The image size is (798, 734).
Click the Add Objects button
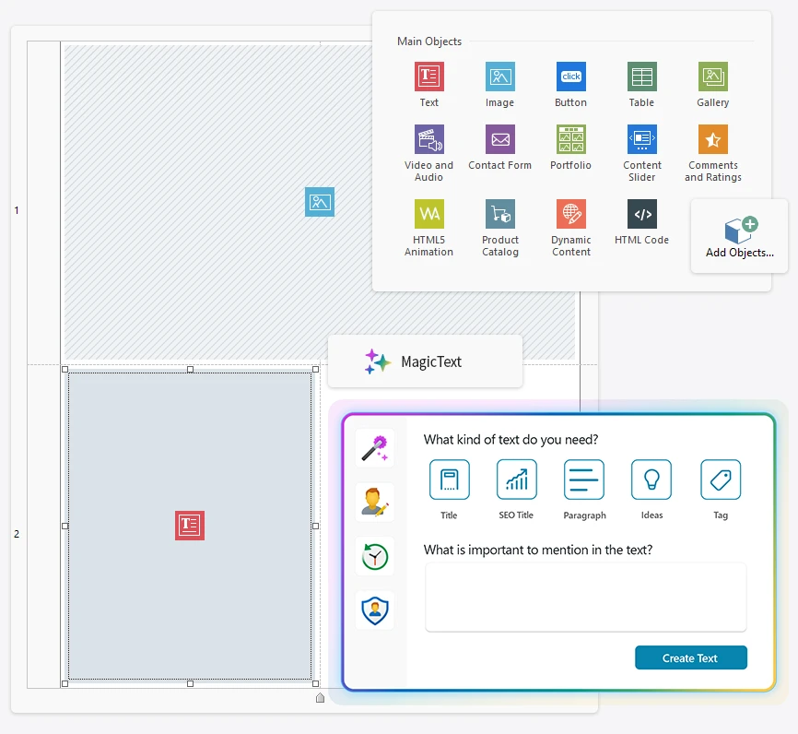739,236
